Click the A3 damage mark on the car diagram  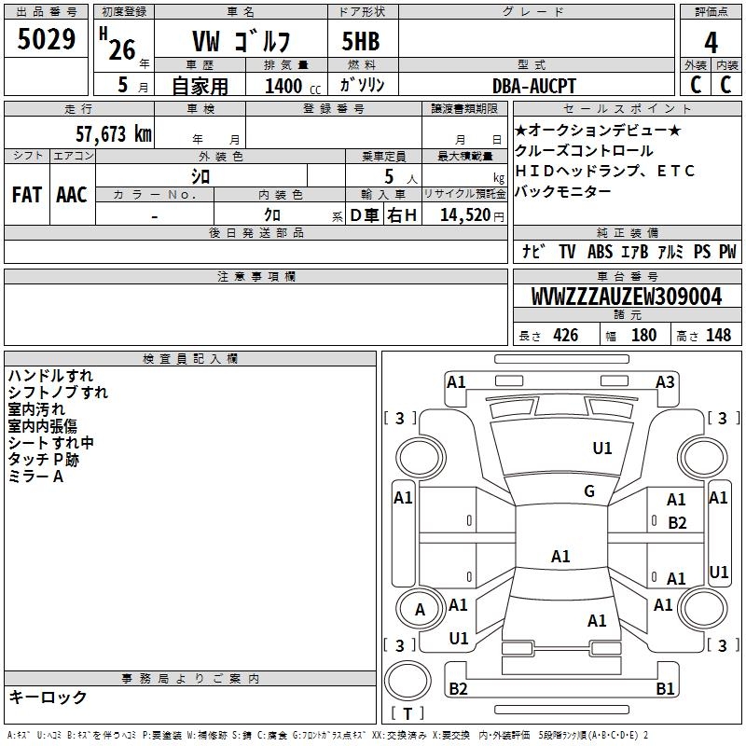point(665,381)
